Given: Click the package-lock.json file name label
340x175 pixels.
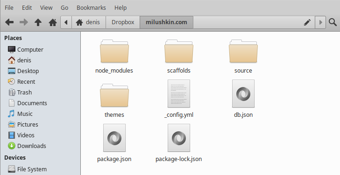Looking at the screenshot, I should [x=179, y=159].
